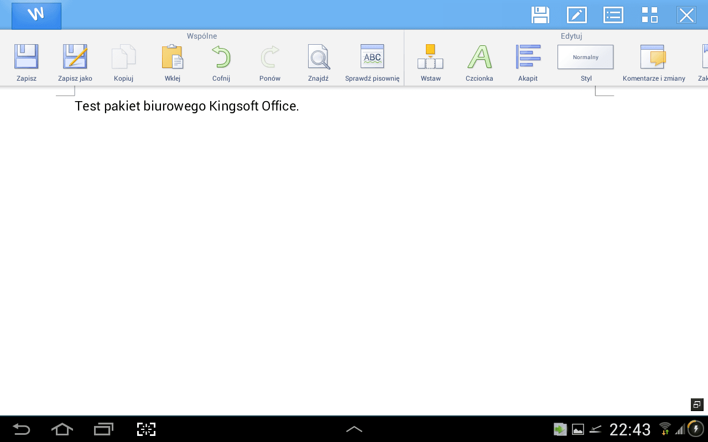Show the four-squares grid icon in title bar
The width and height of the screenshot is (708, 442).
tap(650, 15)
